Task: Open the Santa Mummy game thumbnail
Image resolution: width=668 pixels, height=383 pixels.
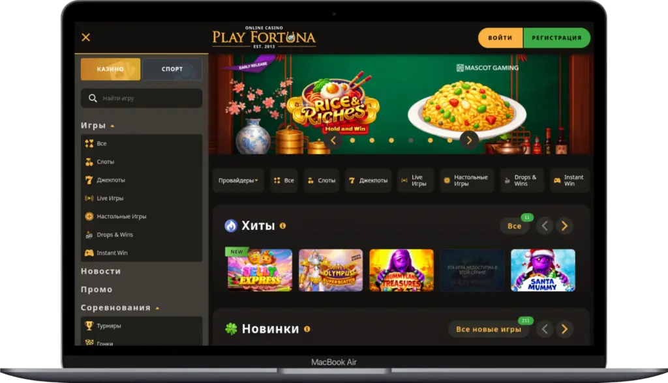Action: coord(543,270)
